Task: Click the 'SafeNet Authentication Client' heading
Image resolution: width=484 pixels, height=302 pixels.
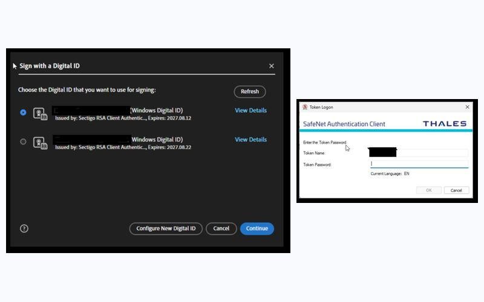Action: click(x=344, y=124)
